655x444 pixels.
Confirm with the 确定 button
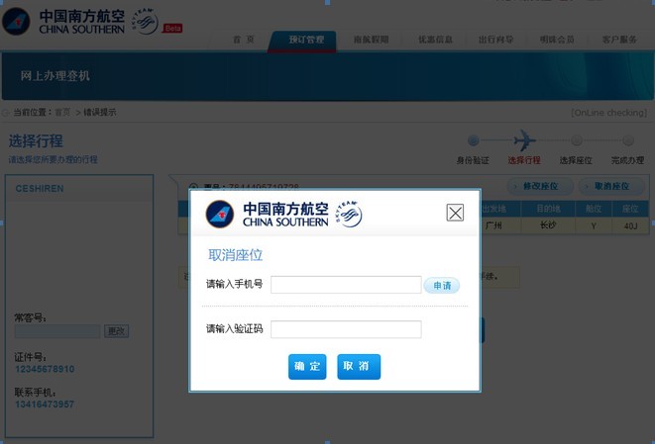[307, 367]
